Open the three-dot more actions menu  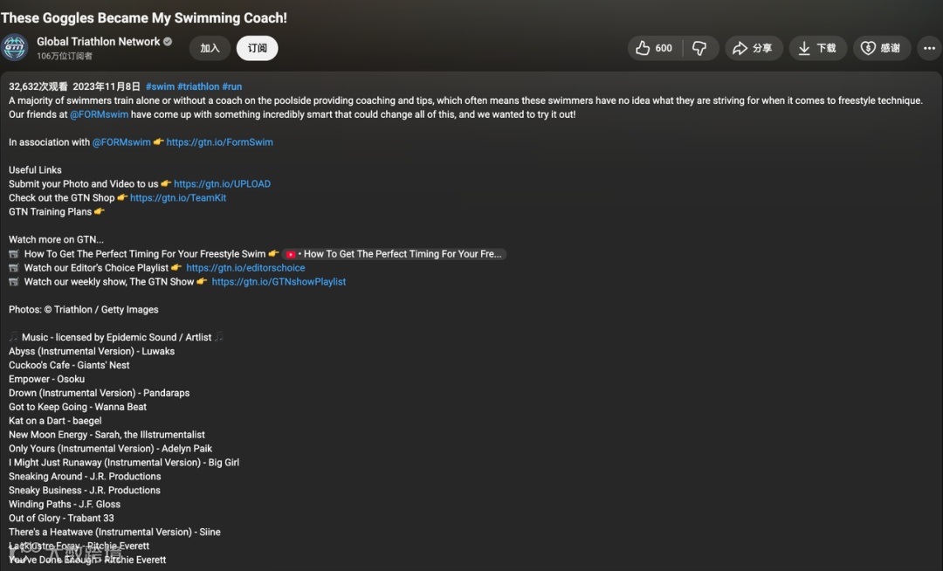coord(929,48)
